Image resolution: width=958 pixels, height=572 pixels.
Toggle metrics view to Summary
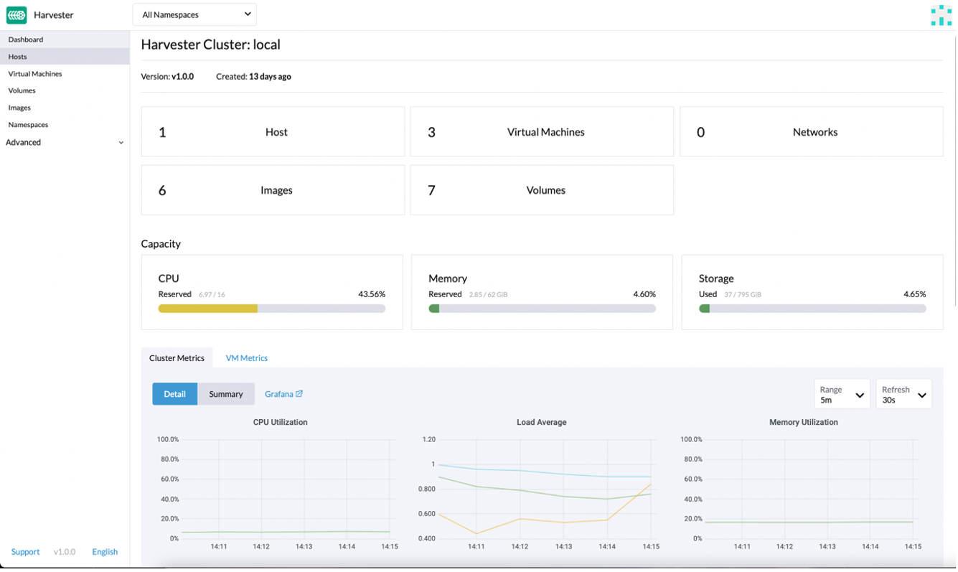point(225,394)
